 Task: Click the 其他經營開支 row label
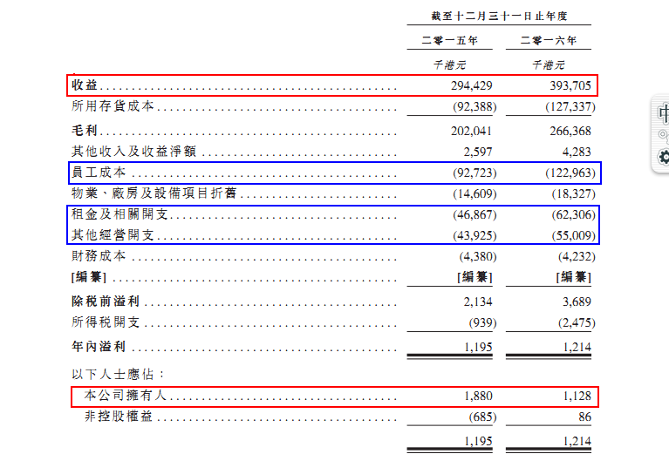point(113,234)
